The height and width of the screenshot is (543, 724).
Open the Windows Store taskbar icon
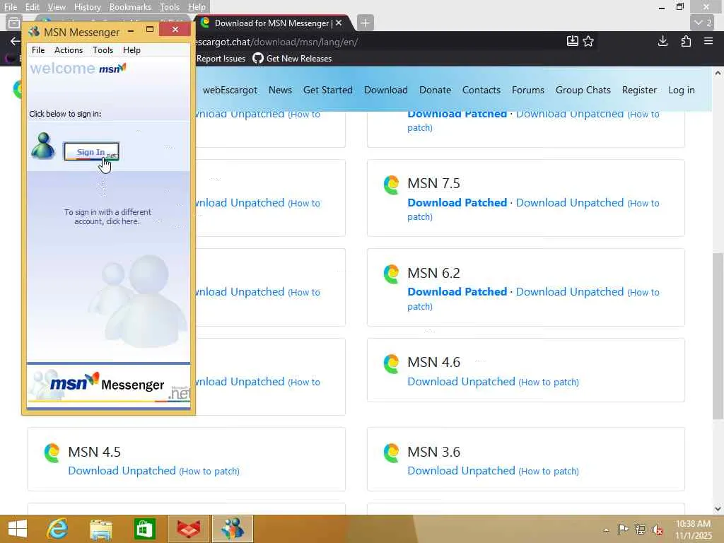144,529
